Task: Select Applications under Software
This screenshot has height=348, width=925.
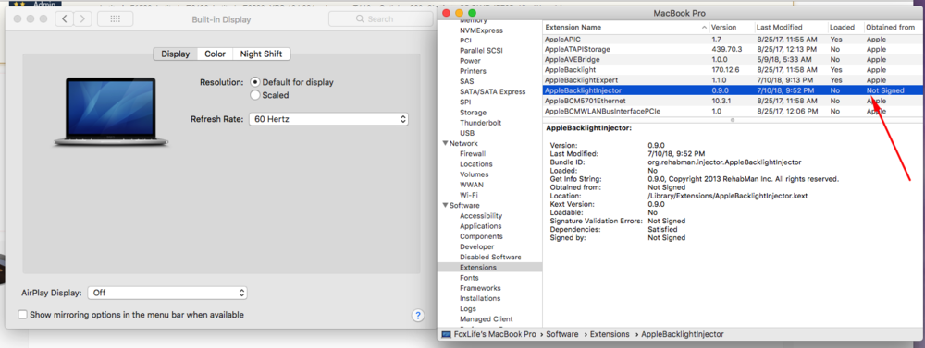Action: pyautogui.click(x=481, y=226)
